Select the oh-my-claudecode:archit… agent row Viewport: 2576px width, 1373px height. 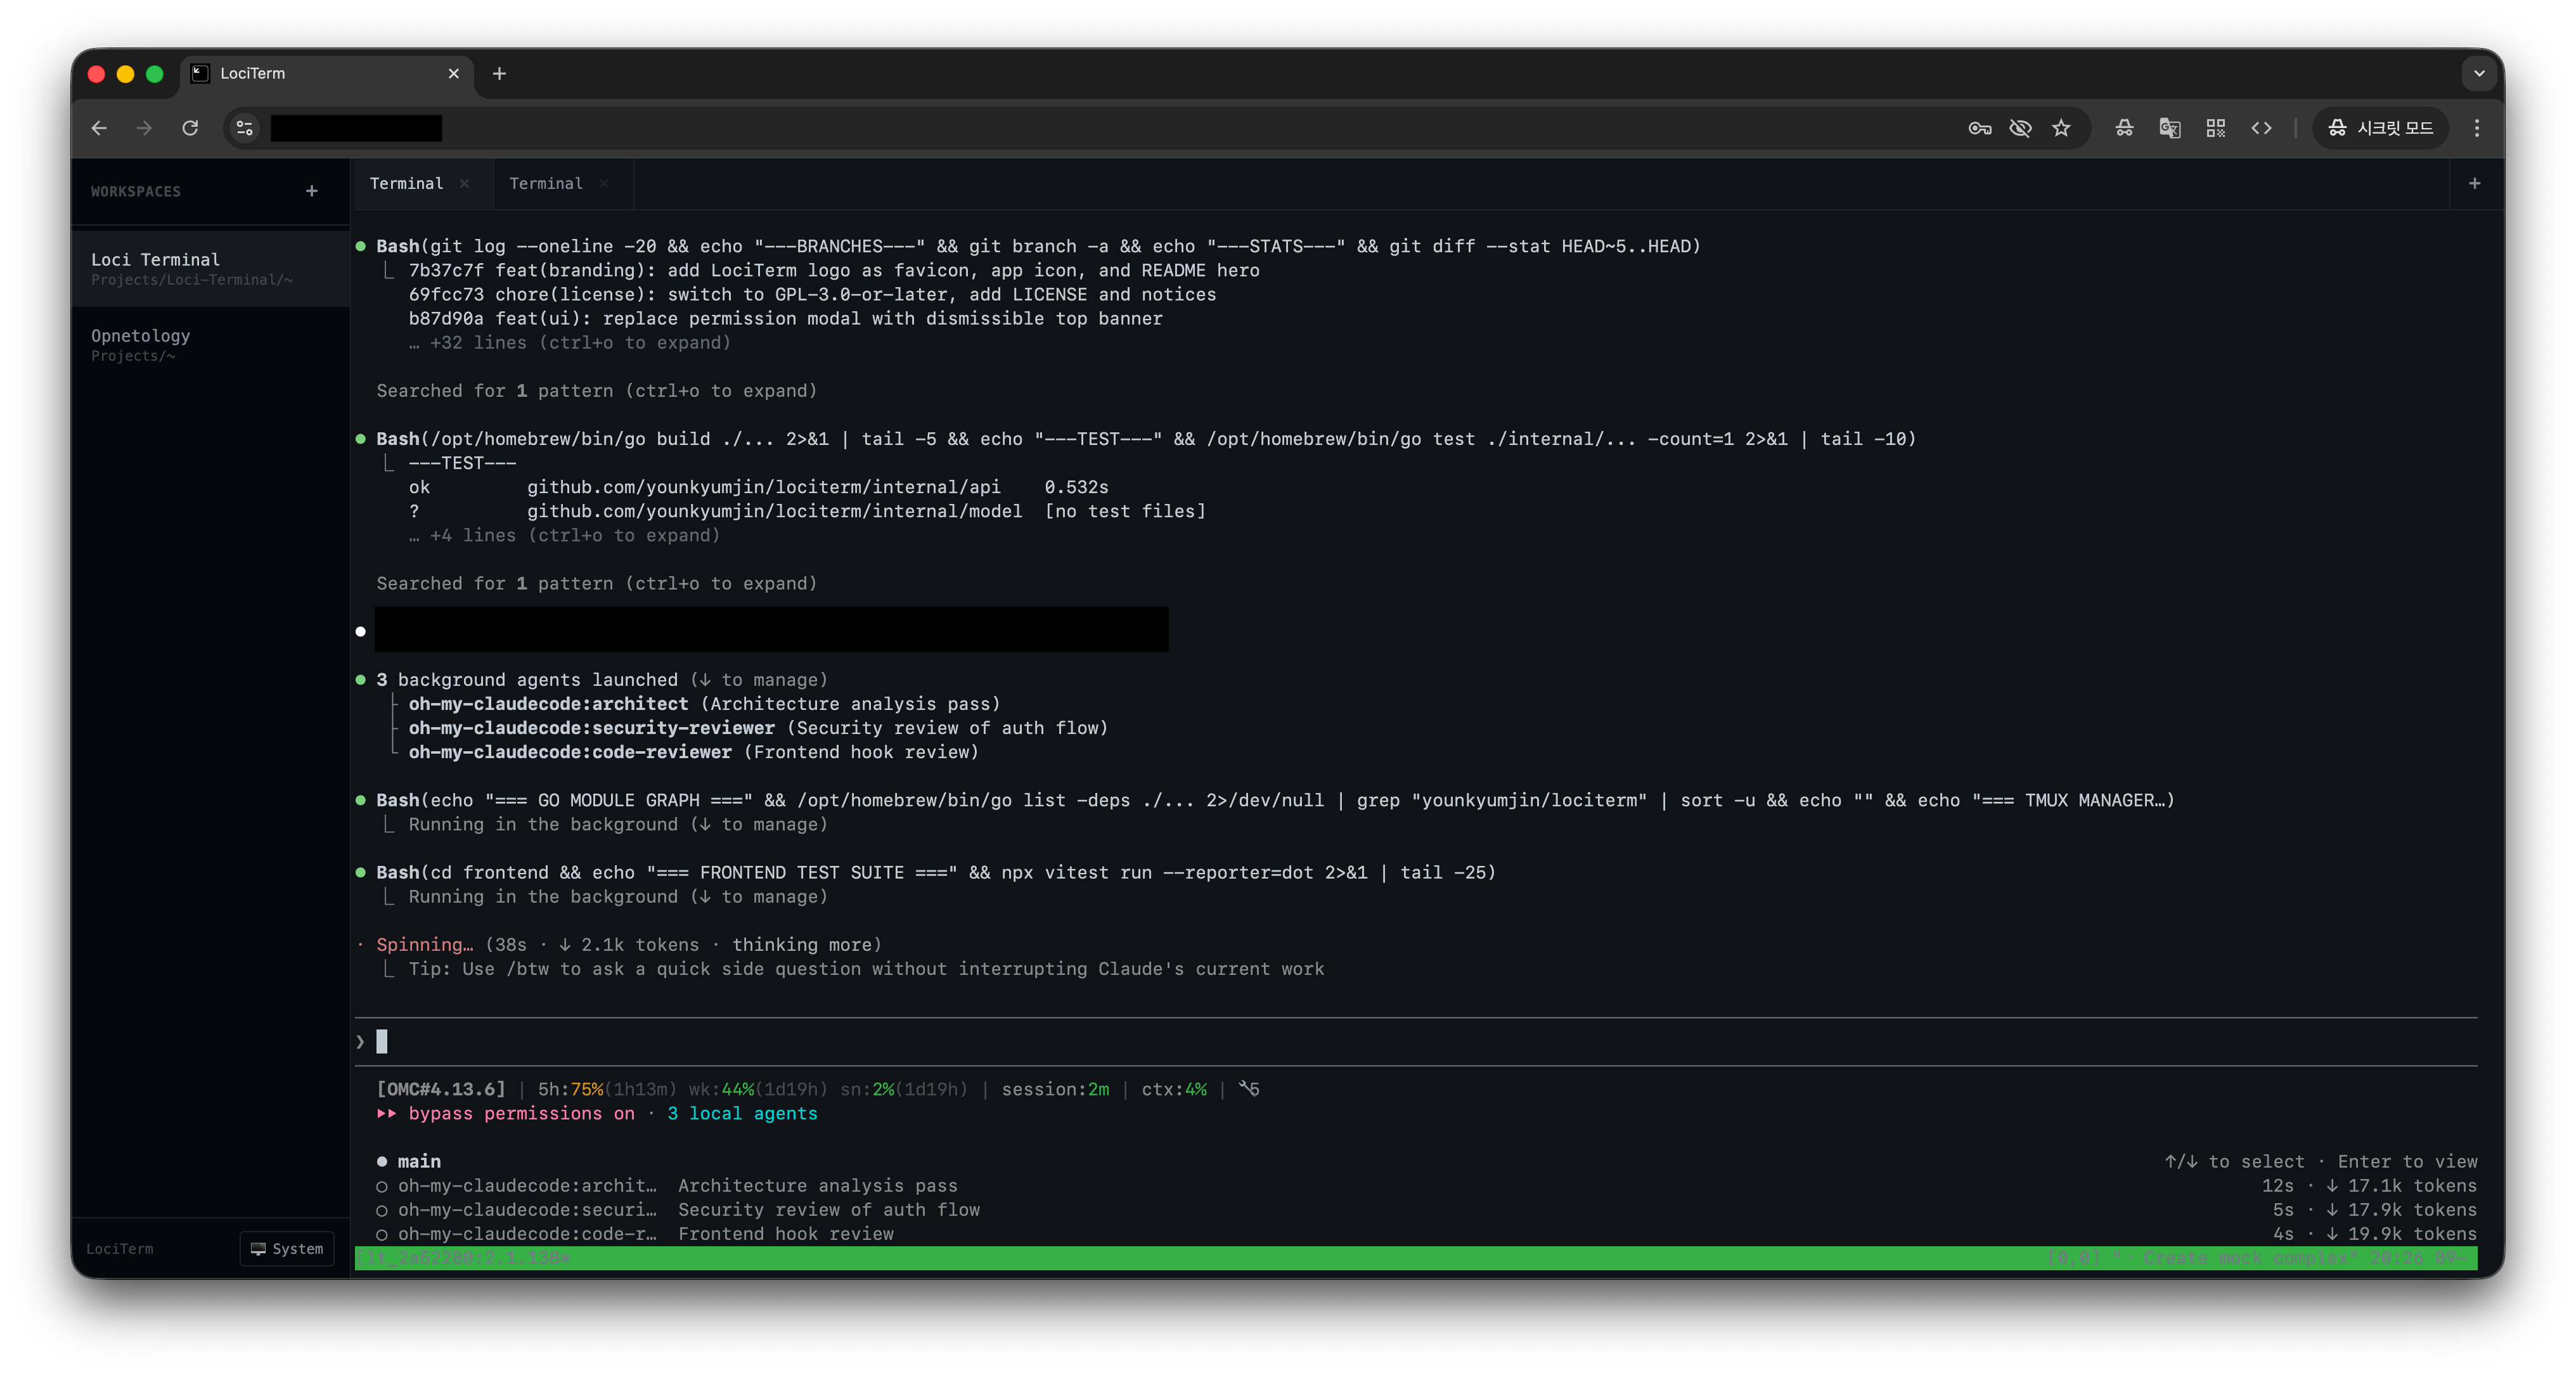click(x=1426, y=1186)
